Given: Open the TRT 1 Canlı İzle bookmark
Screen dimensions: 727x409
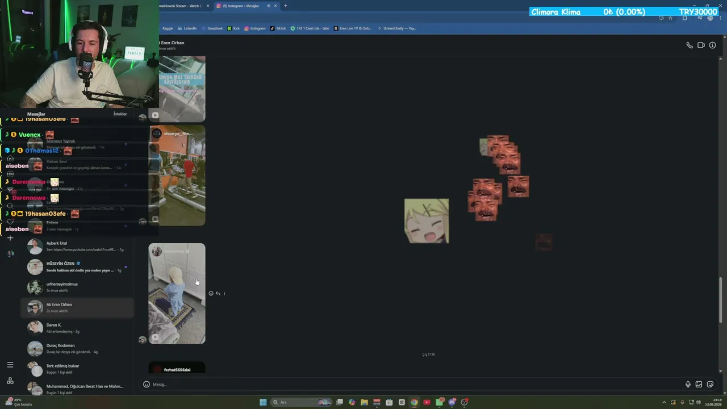Looking at the screenshot, I should pyautogui.click(x=310, y=28).
